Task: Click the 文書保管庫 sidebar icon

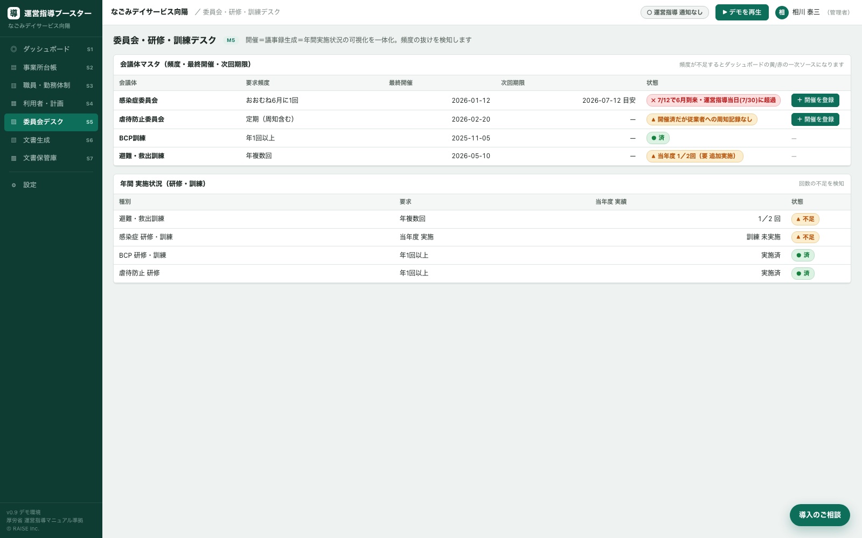Action: coord(14,158)
